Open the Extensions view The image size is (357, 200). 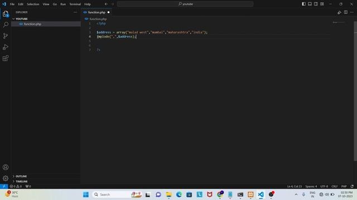(x=6, y=58)
